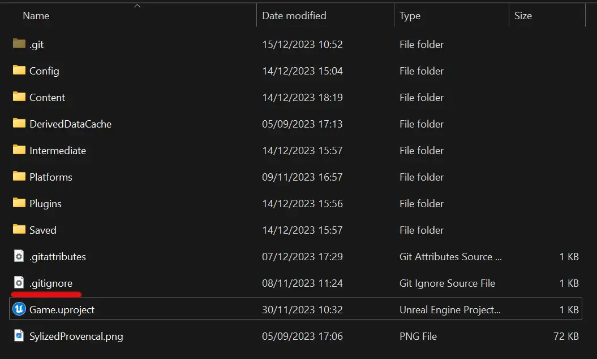Select the Saved folder
The width and height of the screenshot is (597, 359).
pyautogui.click(x=42, y=230)
